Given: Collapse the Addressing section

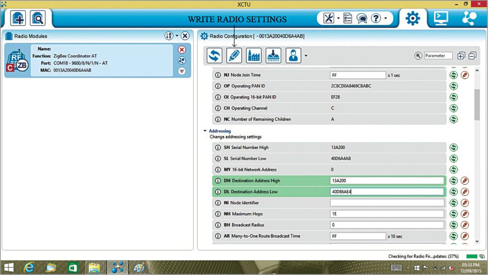Looking at the screenshot, I should pyautogui.click(x=205, y=131).
